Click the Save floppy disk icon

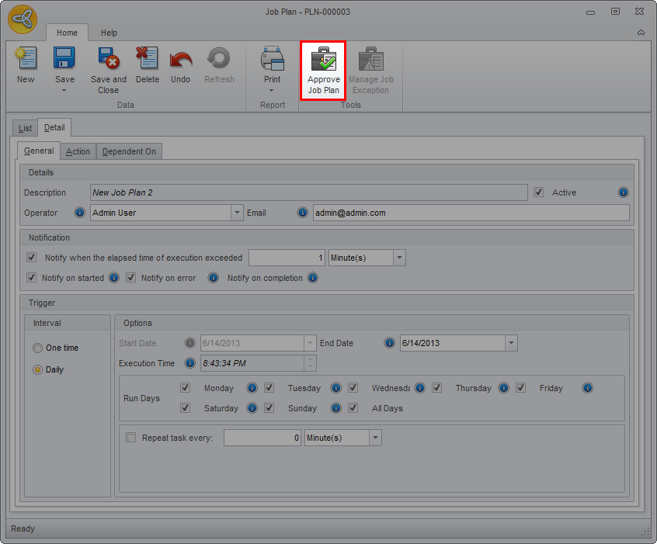64,57
